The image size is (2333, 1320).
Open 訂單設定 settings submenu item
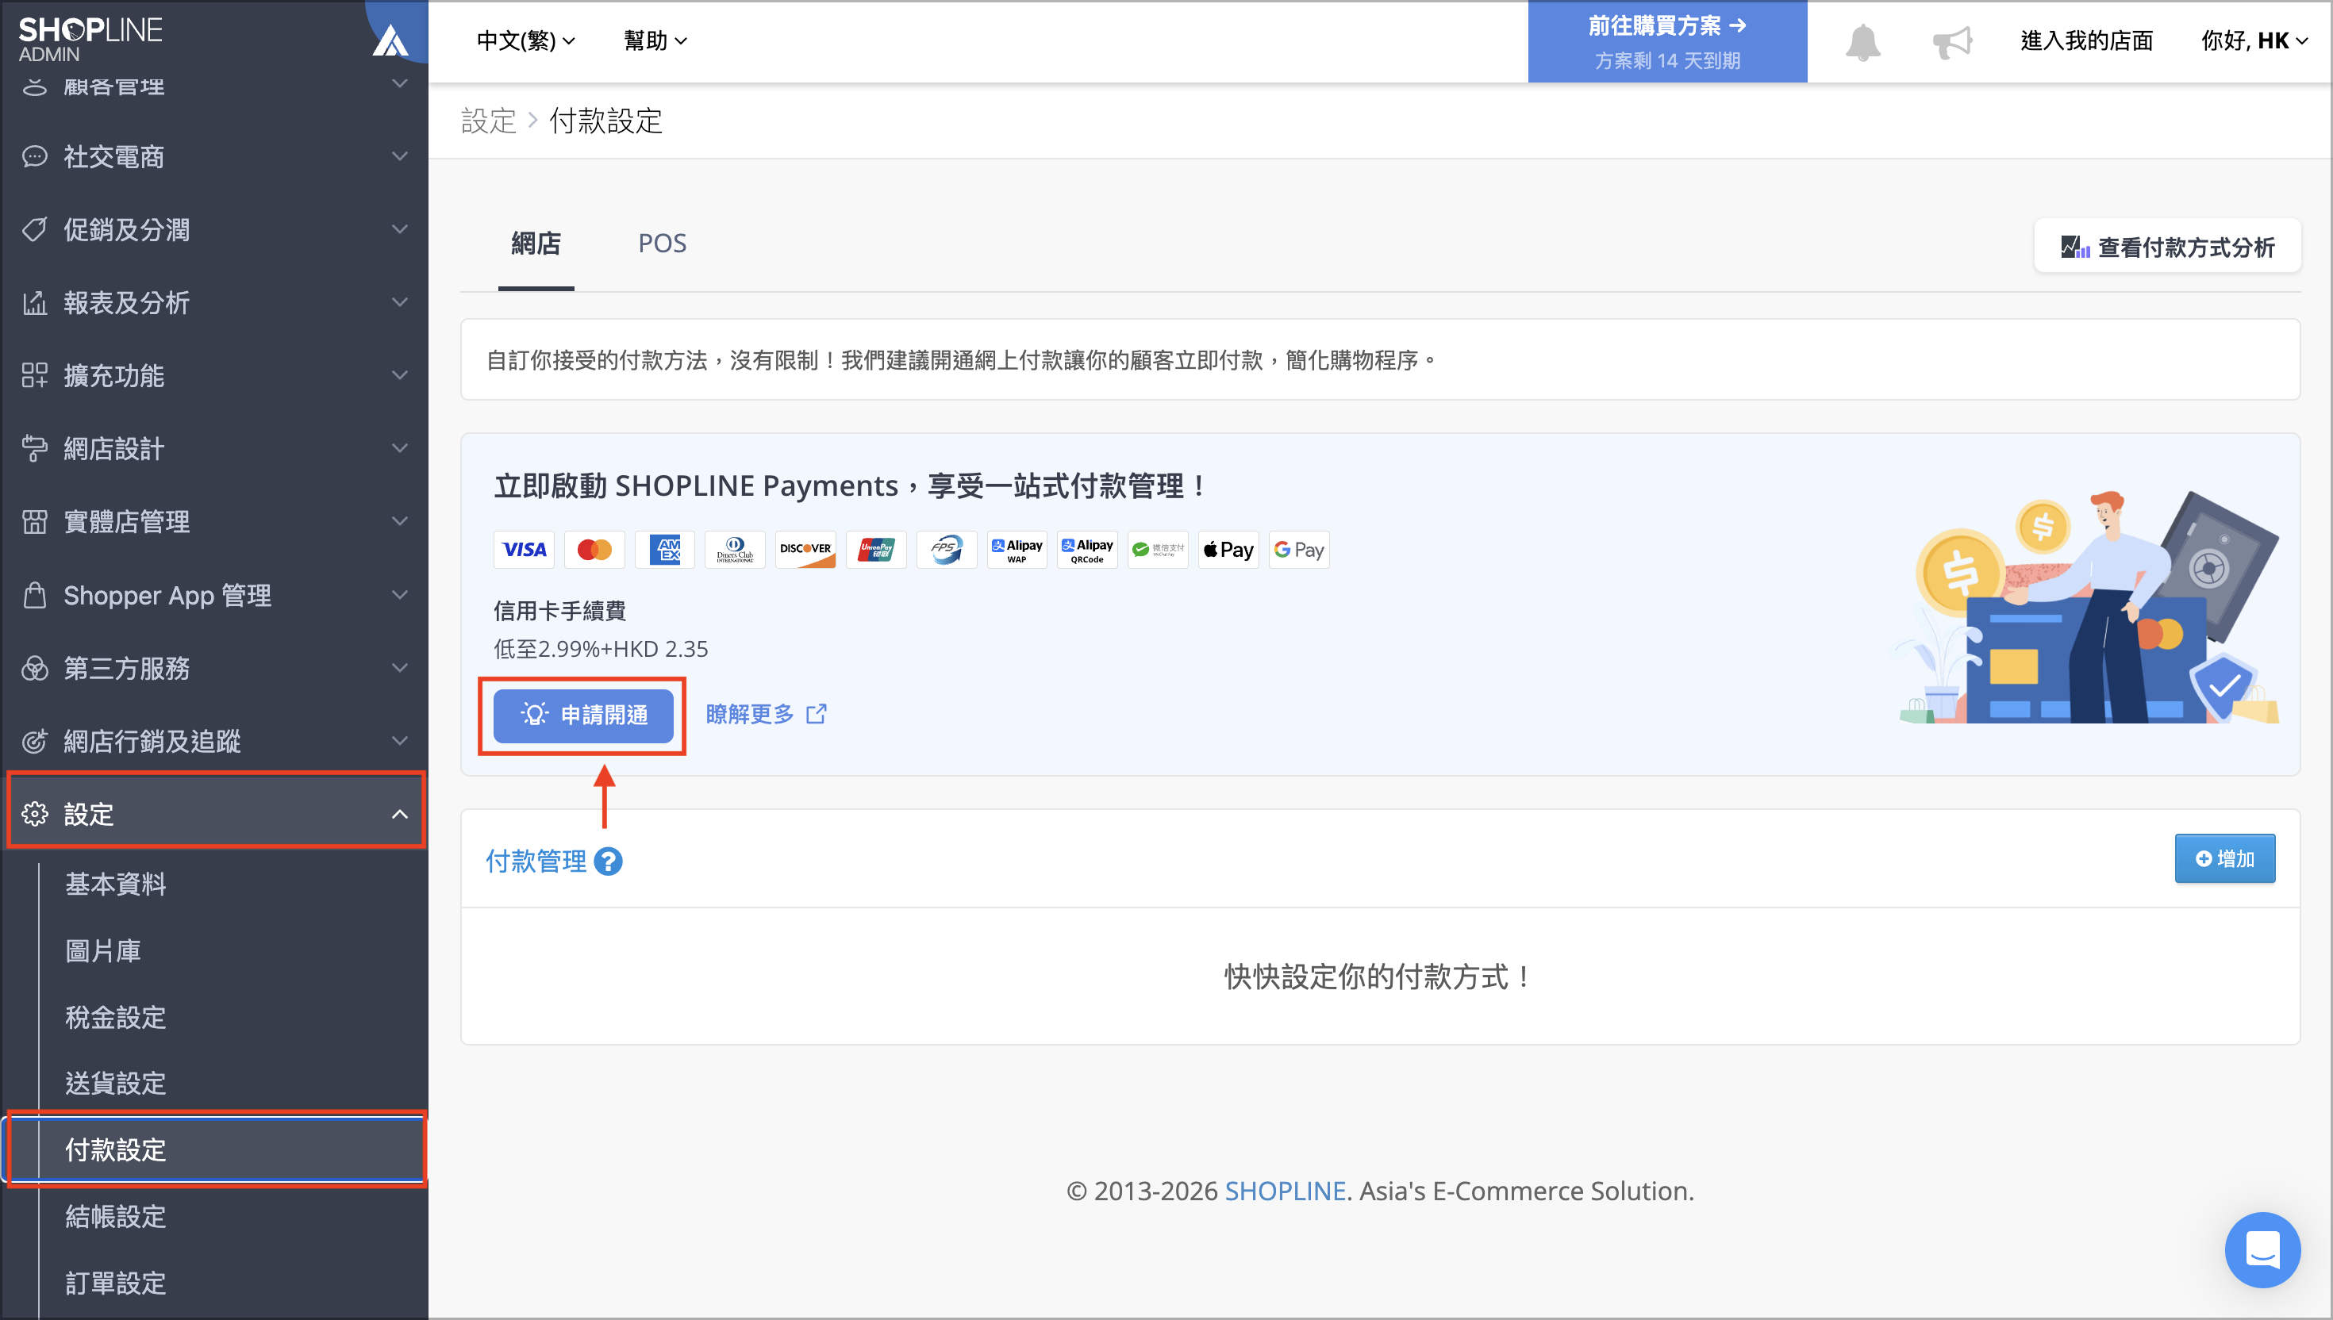click(x=115, y=1283)
